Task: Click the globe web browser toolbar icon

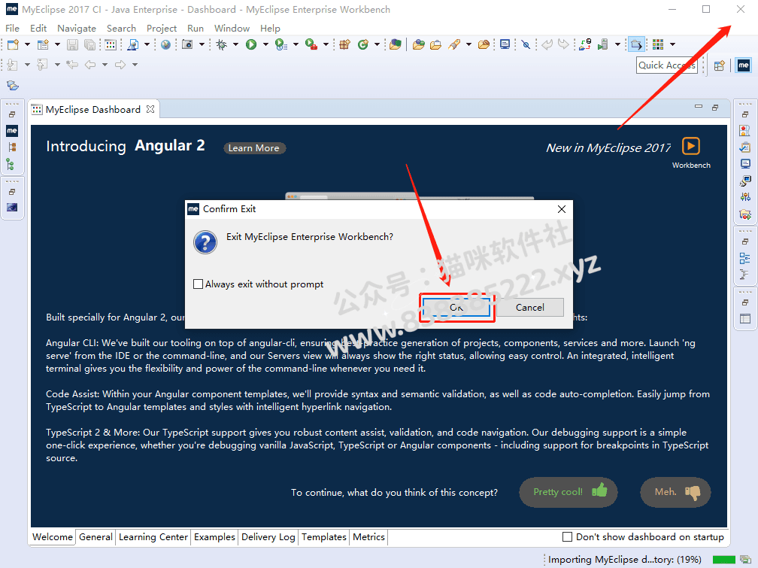Action: (x=165, y=45)
